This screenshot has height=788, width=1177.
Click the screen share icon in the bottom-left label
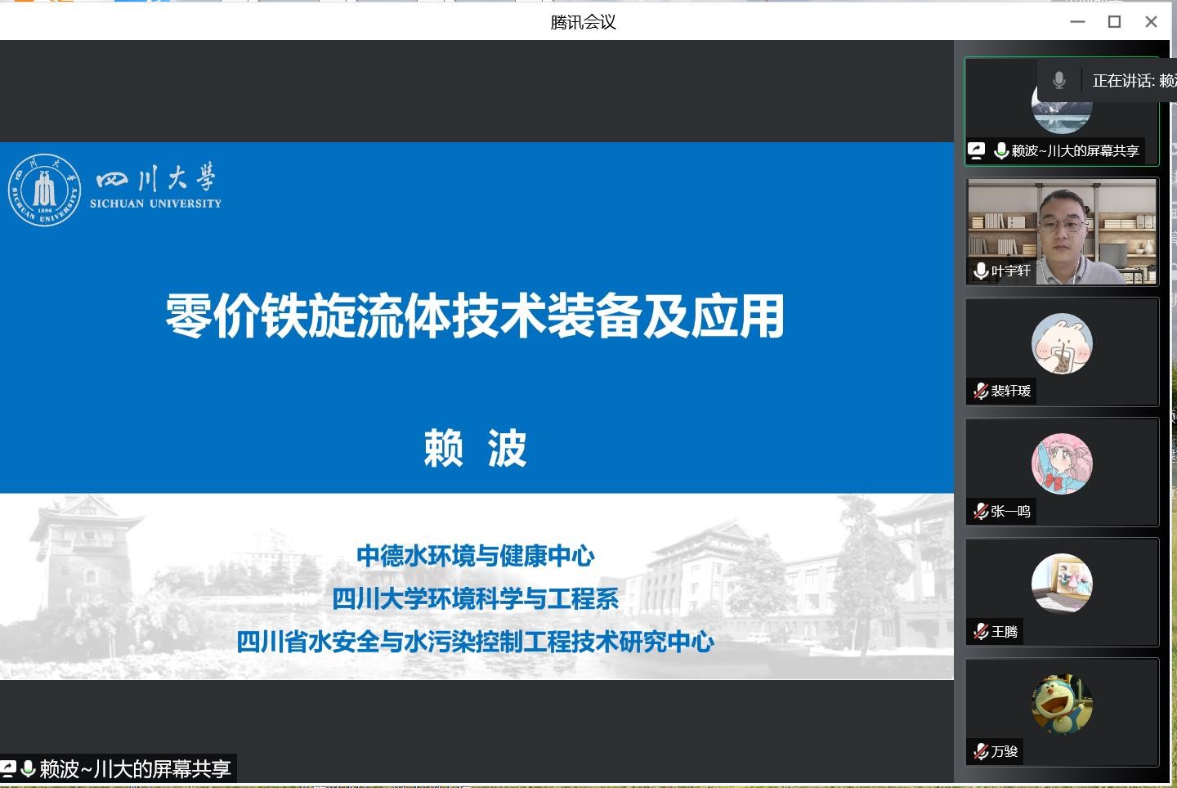click(x=7, y=768)
